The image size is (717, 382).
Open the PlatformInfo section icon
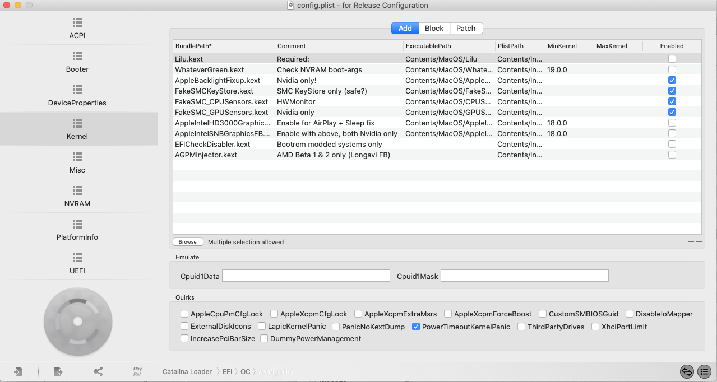click(77, 224)
